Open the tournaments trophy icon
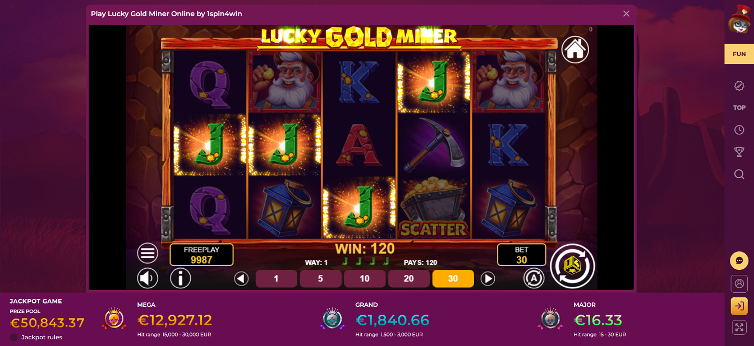The width and height of the screenshot is (754, 346). tap(739, 152)
